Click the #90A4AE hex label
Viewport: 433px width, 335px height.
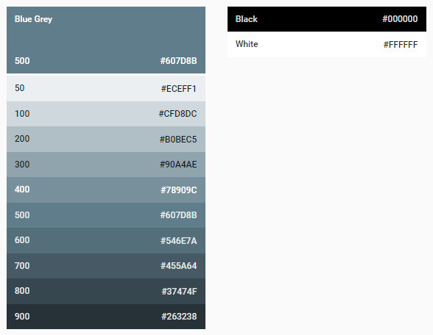tap(178, 165)
